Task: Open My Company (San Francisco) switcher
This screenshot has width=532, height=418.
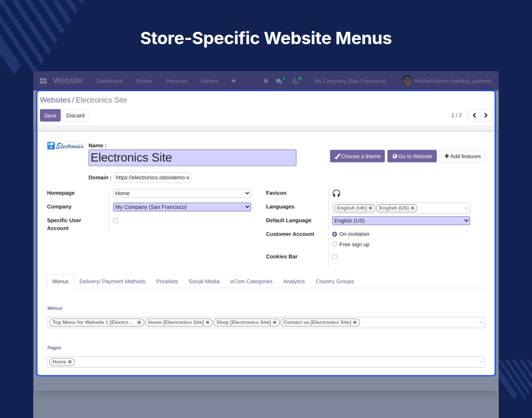Action: (x=350, y=81)
